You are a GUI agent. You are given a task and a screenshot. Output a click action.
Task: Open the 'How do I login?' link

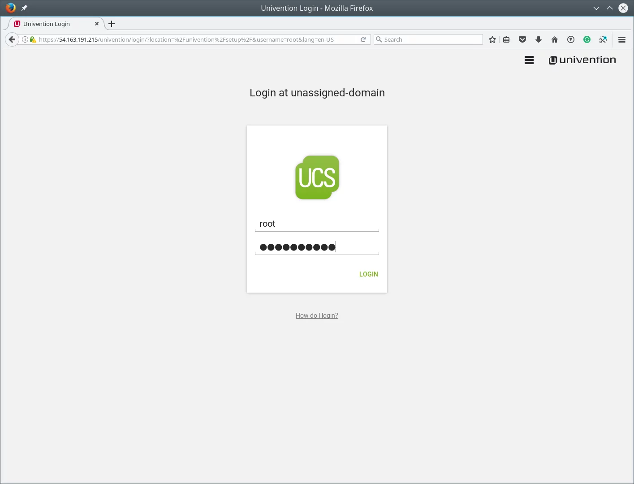317,315
